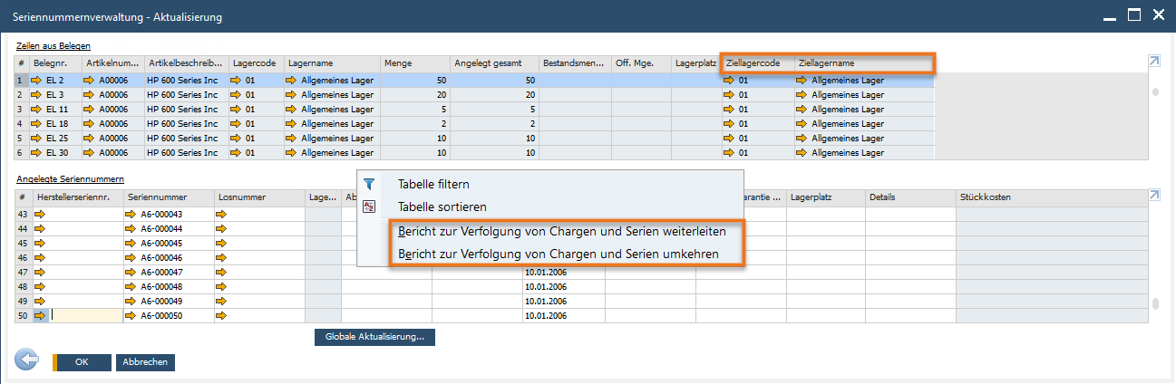Open link arrow for document EL 11
Image resolution: width=1176 pixels, height=384 pixels.
[37, 110]
